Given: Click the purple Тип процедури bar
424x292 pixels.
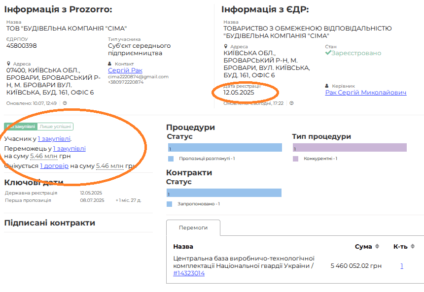Looking at the screenshot, I should 350,148.
